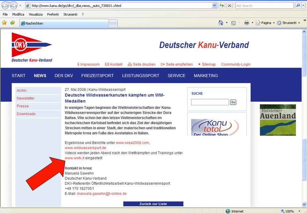Click the Seite empfehlen link
The width and height of the screenshot is (307, 214).
tap(177, 64)
